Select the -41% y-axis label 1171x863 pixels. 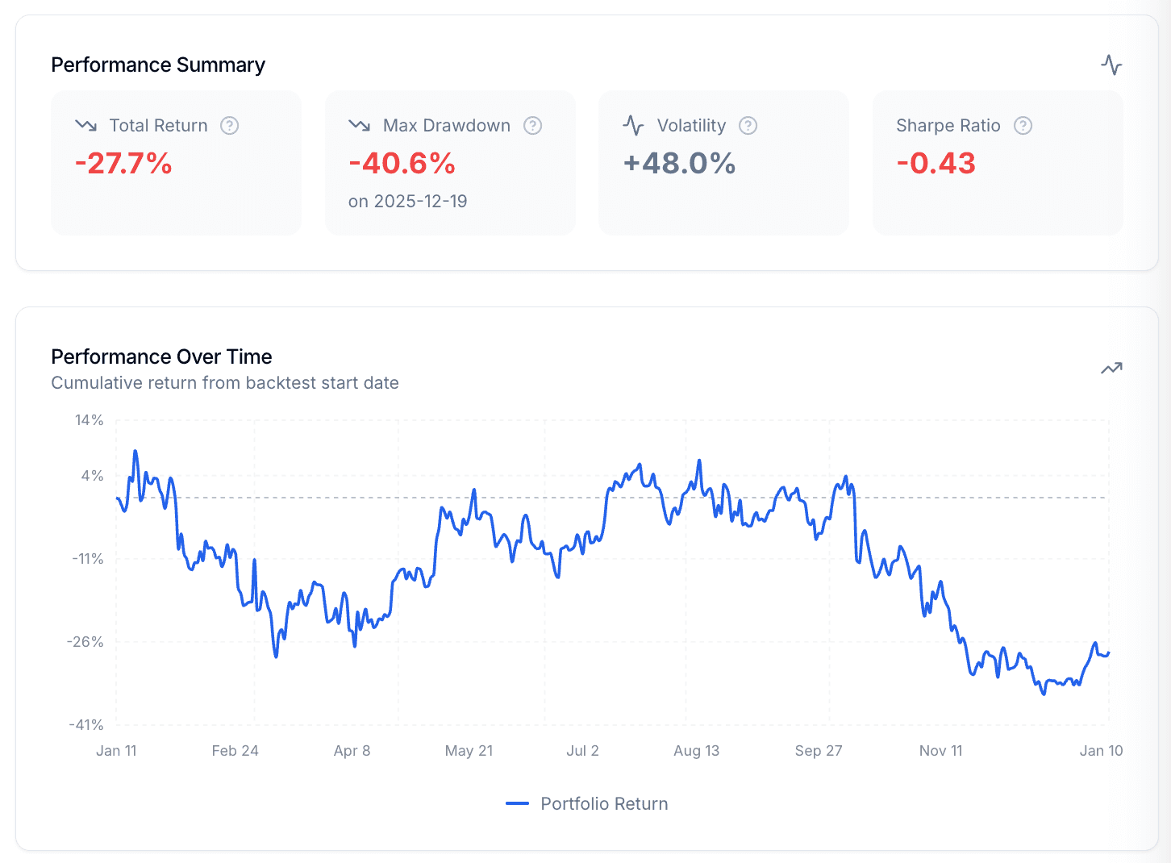click(87, 724)
